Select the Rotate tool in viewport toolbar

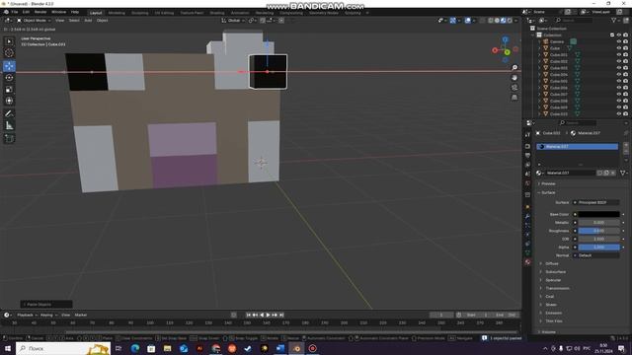click(9, 78)
